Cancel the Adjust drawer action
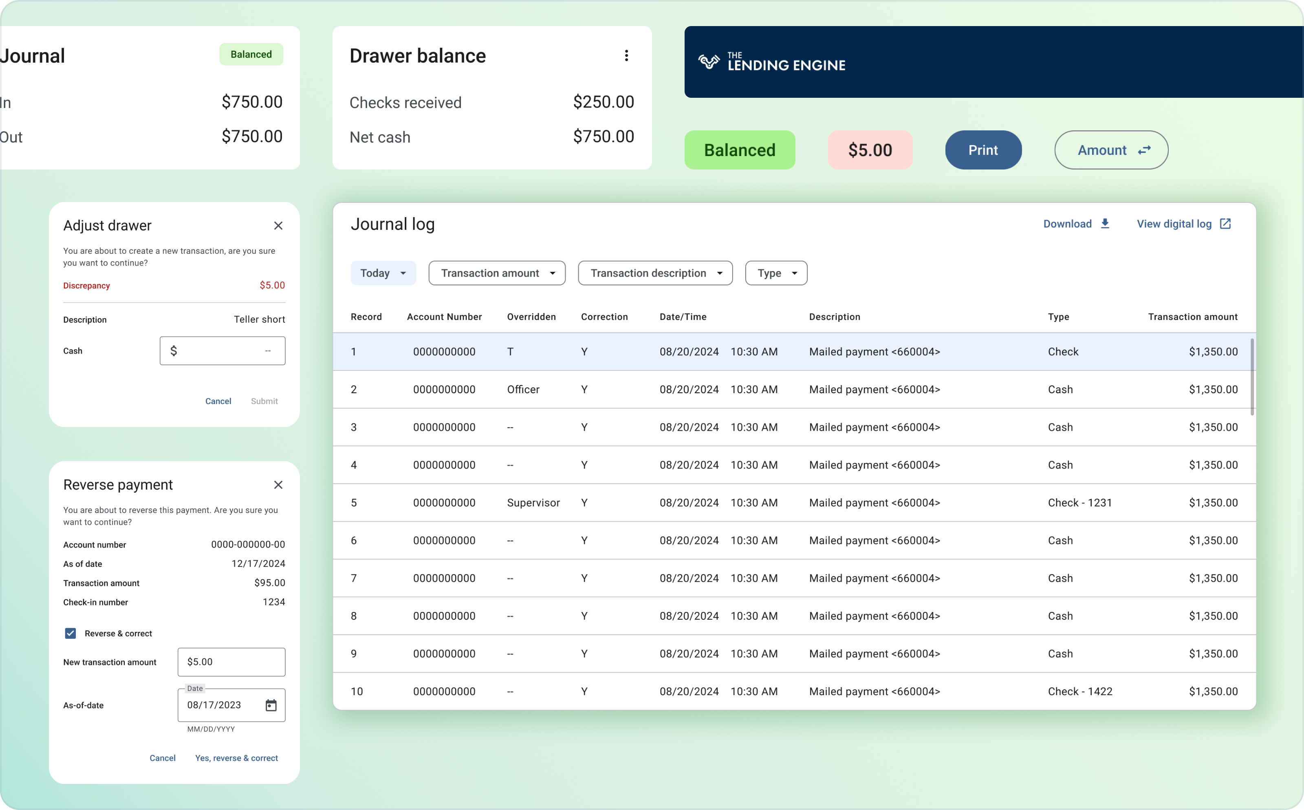 [x=218, y=401]
